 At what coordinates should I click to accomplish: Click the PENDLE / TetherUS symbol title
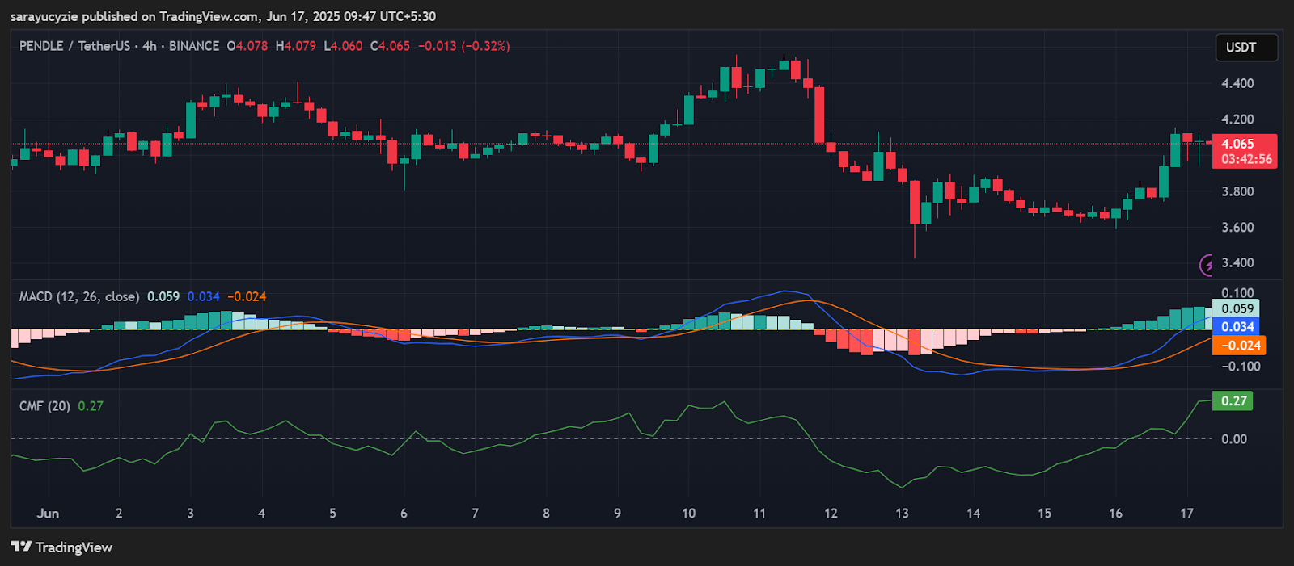74,46
